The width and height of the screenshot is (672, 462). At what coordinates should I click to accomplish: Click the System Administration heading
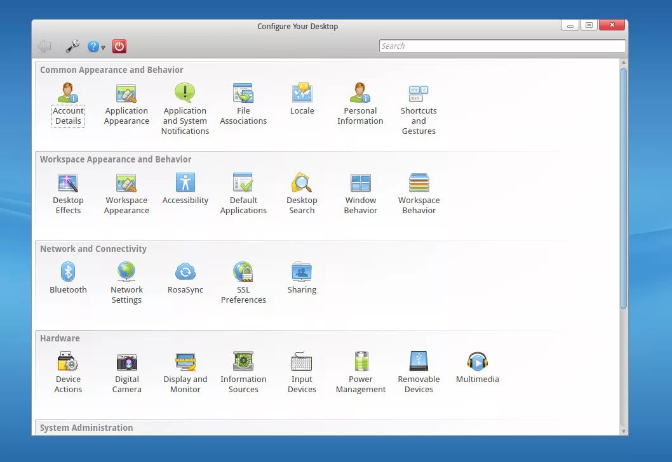[x=86, y=428]
